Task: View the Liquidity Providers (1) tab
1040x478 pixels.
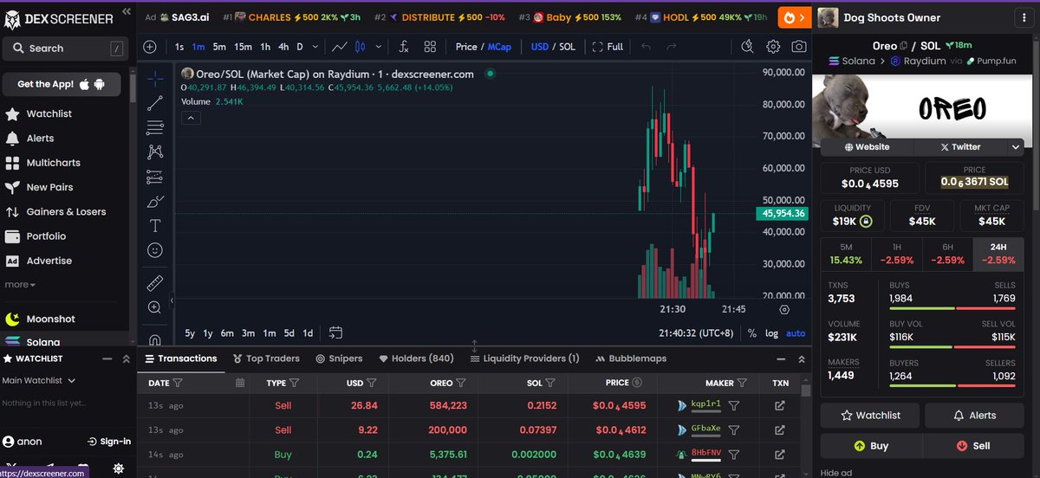Action: [524, 358]
